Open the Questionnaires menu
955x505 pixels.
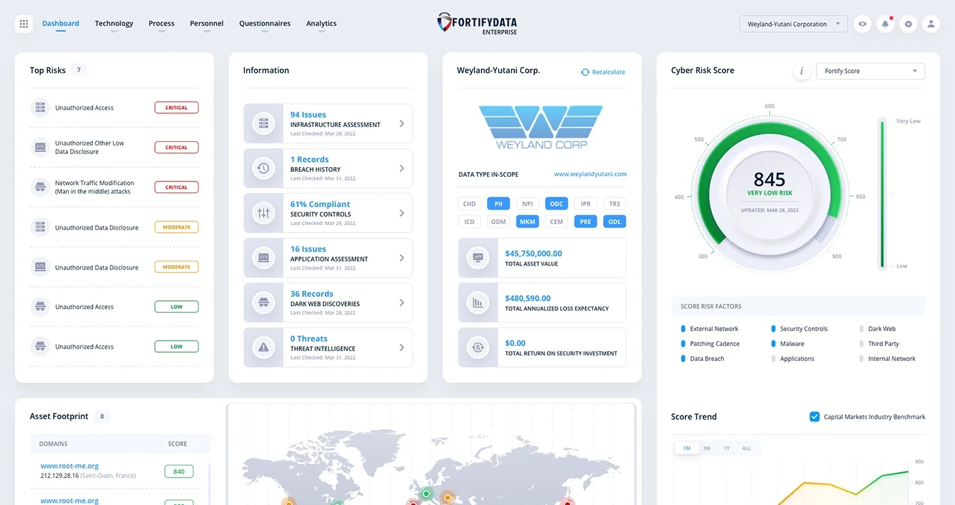click(x=265, y=23)
